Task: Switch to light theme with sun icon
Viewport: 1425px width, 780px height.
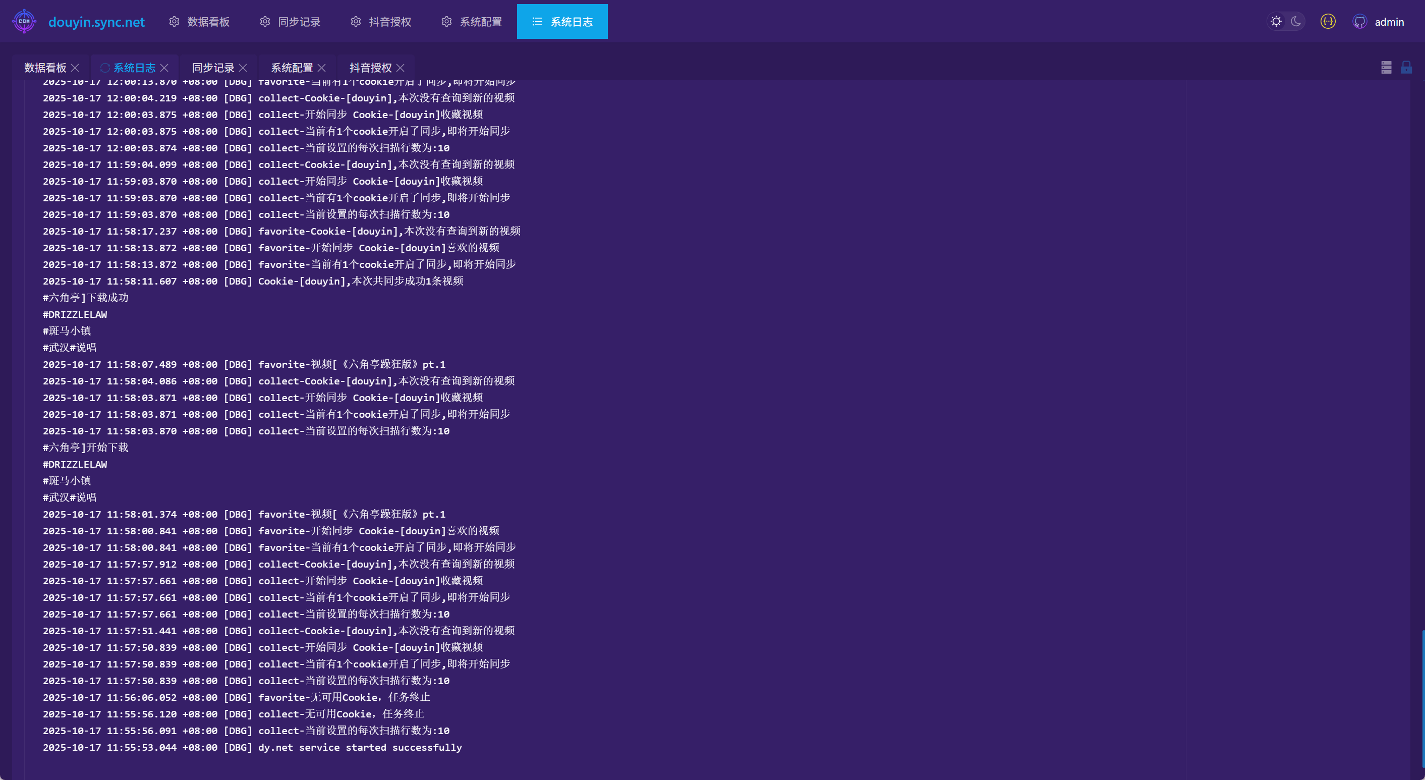Action: pyautogui.click(x=1276, y=22)
